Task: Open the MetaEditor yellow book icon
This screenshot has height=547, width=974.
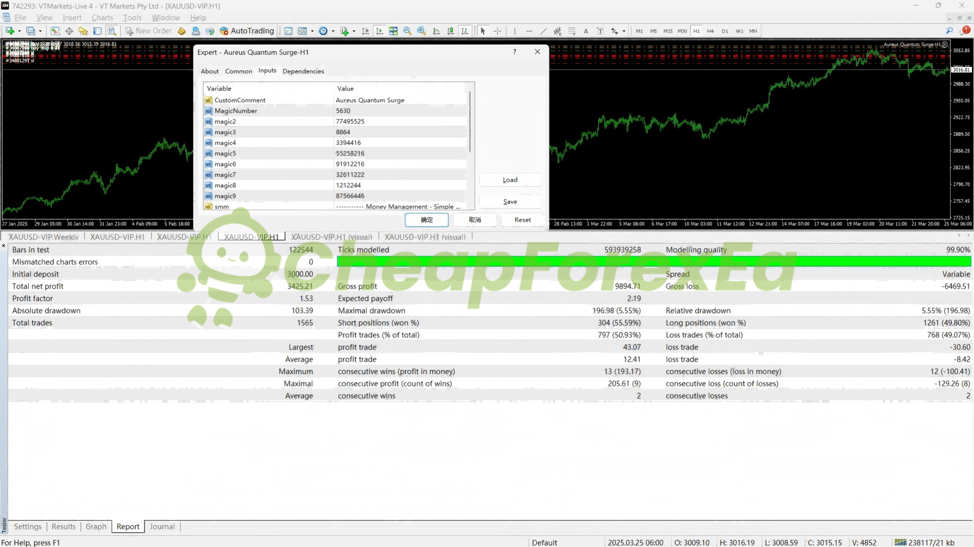Action: coord(182,31)
